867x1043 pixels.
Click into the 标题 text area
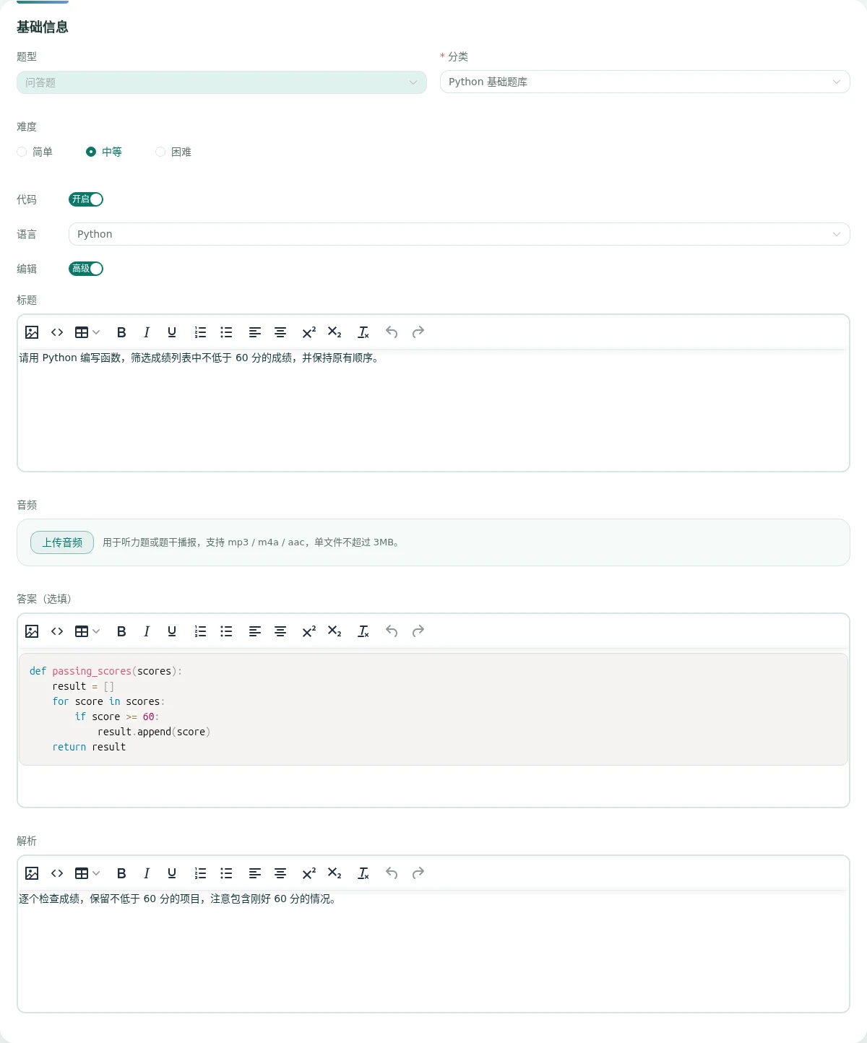(433, 410)
